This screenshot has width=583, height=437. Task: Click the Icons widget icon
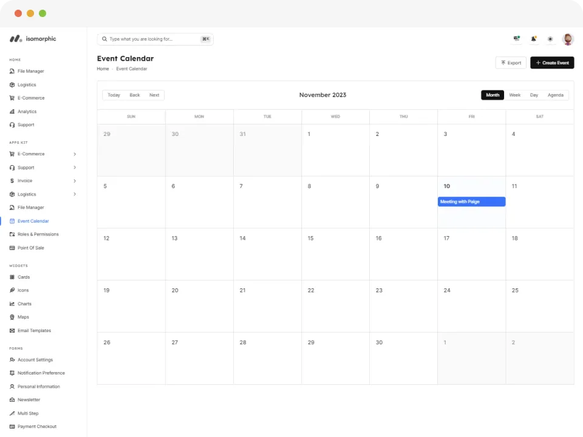point(12,290)
